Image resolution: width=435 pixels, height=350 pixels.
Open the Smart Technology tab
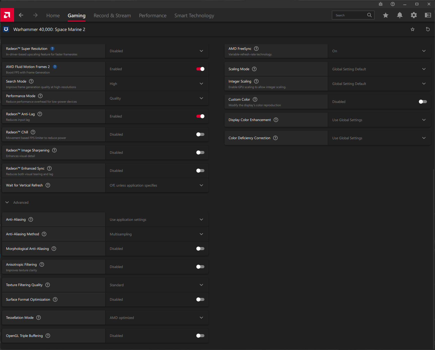[x=194, y=16]
